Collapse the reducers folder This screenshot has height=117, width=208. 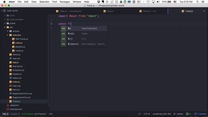coord(7,35)
